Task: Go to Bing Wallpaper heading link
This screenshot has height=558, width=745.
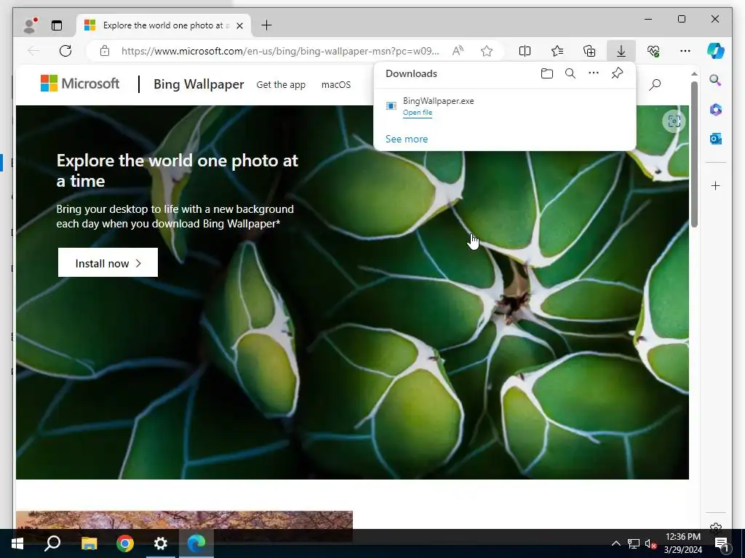Action: point(199,84)
